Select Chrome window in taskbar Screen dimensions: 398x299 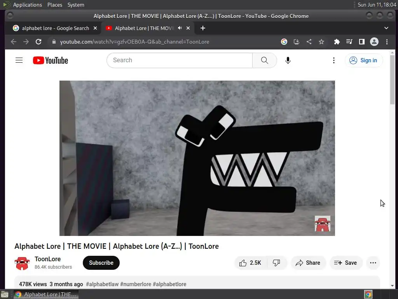point(46,294)
